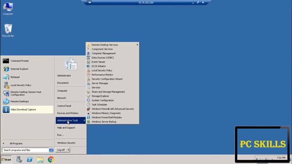Image resolution: width=292 pixels, height=164 pixels.
Task: Open Windows Security from Start menu
Action: (66, 143)
